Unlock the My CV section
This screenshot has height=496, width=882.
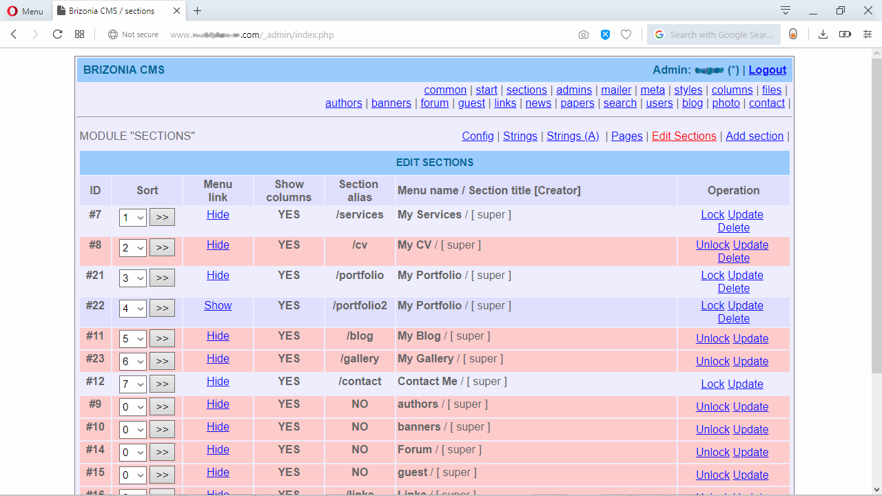[712, 245]
